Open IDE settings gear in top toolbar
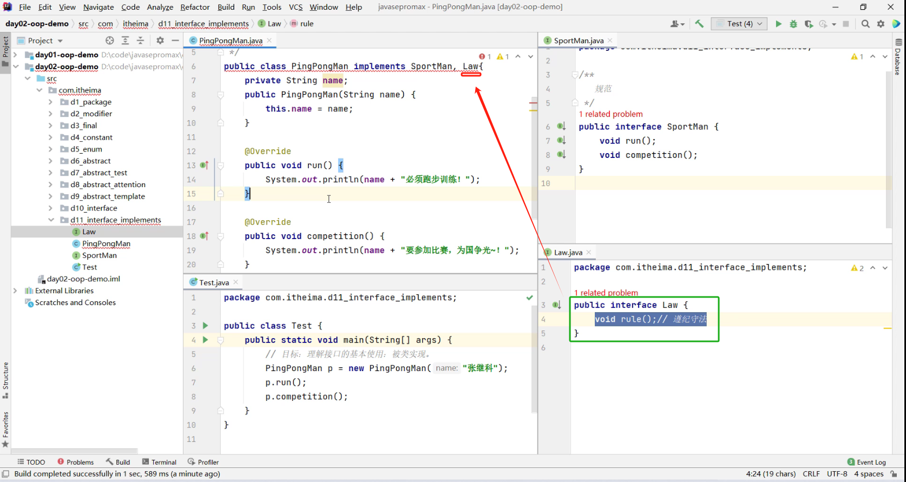906x482 pixels. pyautogui.click(x=881, y=24)
